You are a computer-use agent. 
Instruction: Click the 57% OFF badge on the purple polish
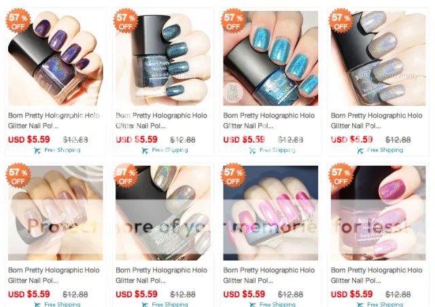(18, 21)
